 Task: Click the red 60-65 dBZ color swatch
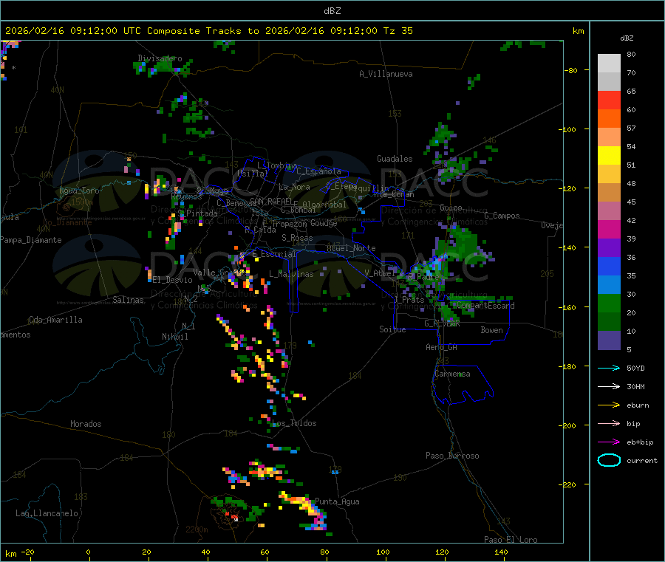pyautogui.click(x=609, y=100)
